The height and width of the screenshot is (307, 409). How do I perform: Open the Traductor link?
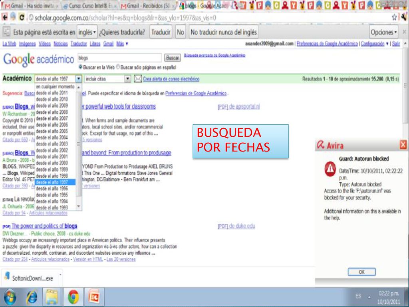tap(79, 44)
